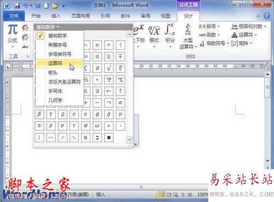274x202 pixels.
Task: Insert the cube root symbol
Action: point(121,68)
